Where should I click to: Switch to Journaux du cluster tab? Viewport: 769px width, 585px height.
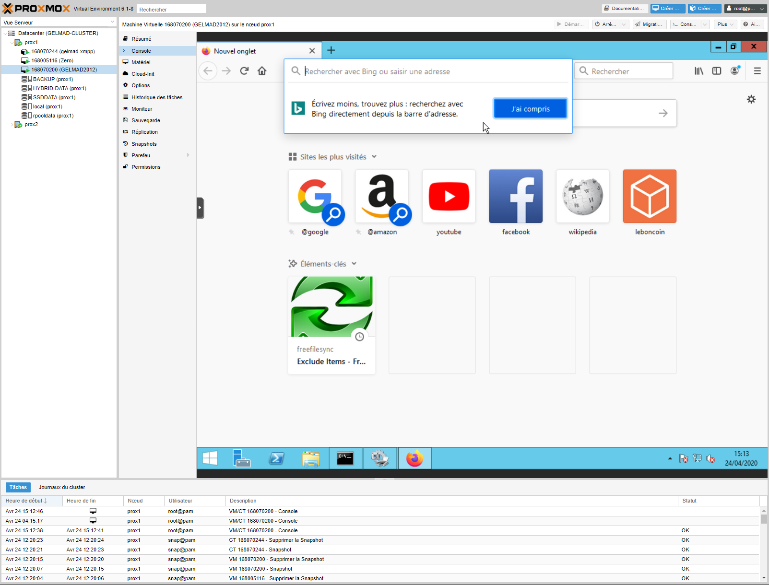(x=62, y=487)
